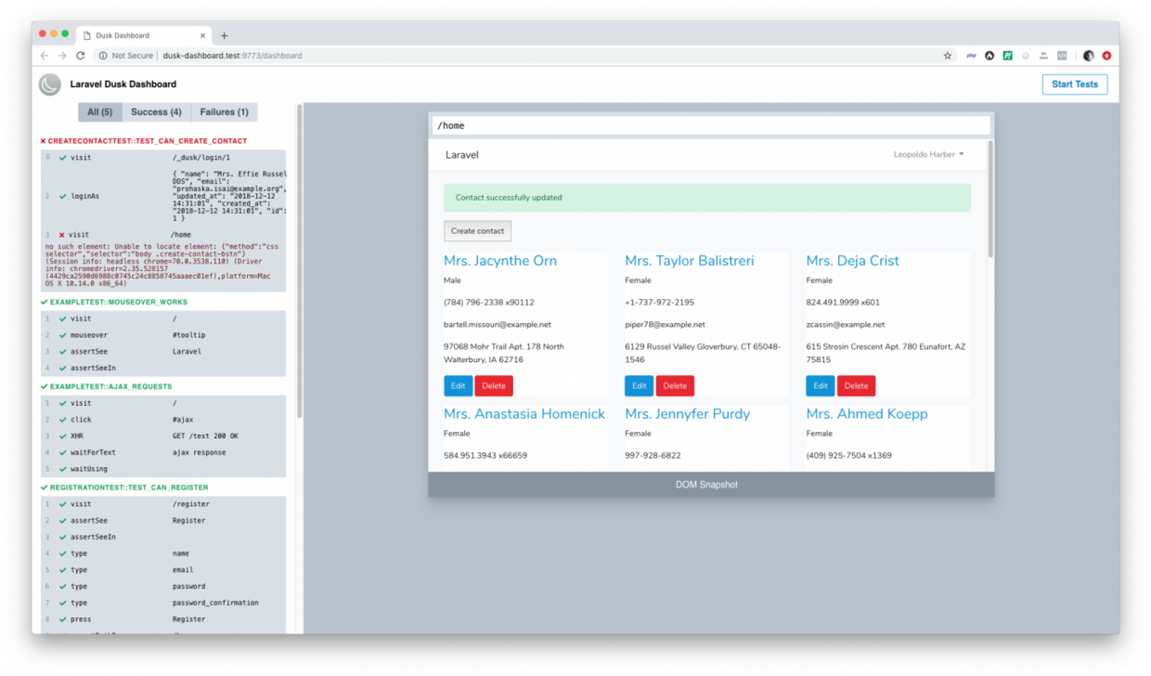The image size is (1151, 676).
Task: Click the /home URL field in snapshot
Action: point(711,125)
